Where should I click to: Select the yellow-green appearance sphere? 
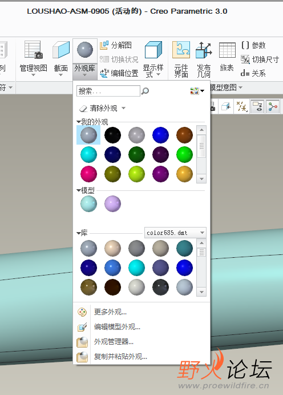(x=136, y=174)
